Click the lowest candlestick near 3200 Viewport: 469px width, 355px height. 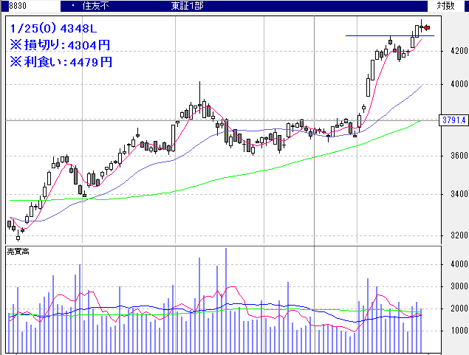(18, 233)
